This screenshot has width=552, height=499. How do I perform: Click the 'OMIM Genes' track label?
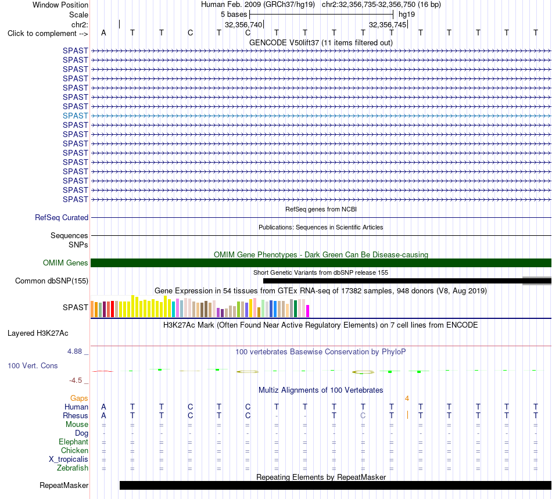point(66,263)
